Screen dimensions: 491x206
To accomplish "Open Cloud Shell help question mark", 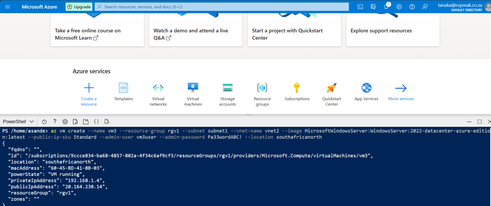I will pyautogui.click(x=55, y=121).
